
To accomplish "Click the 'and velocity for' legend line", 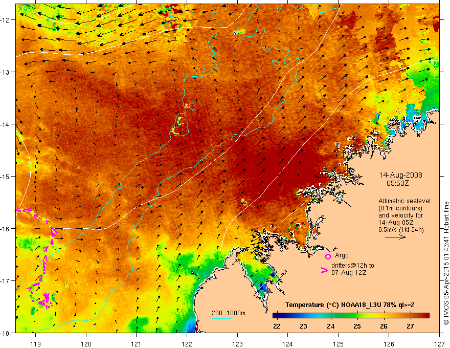I will point(401,215).
